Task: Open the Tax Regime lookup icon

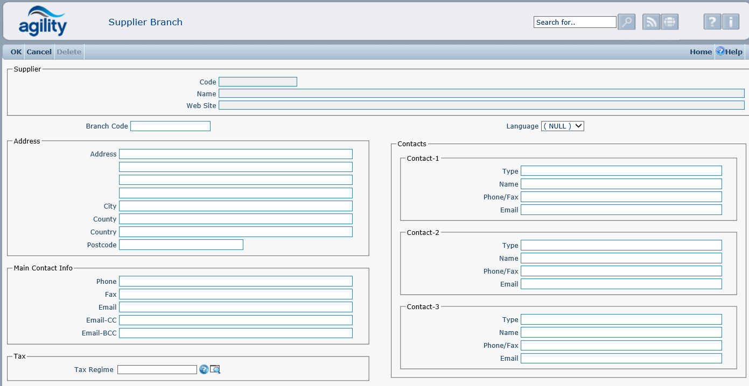Action: pyautogui.click(x=215, y=369)
